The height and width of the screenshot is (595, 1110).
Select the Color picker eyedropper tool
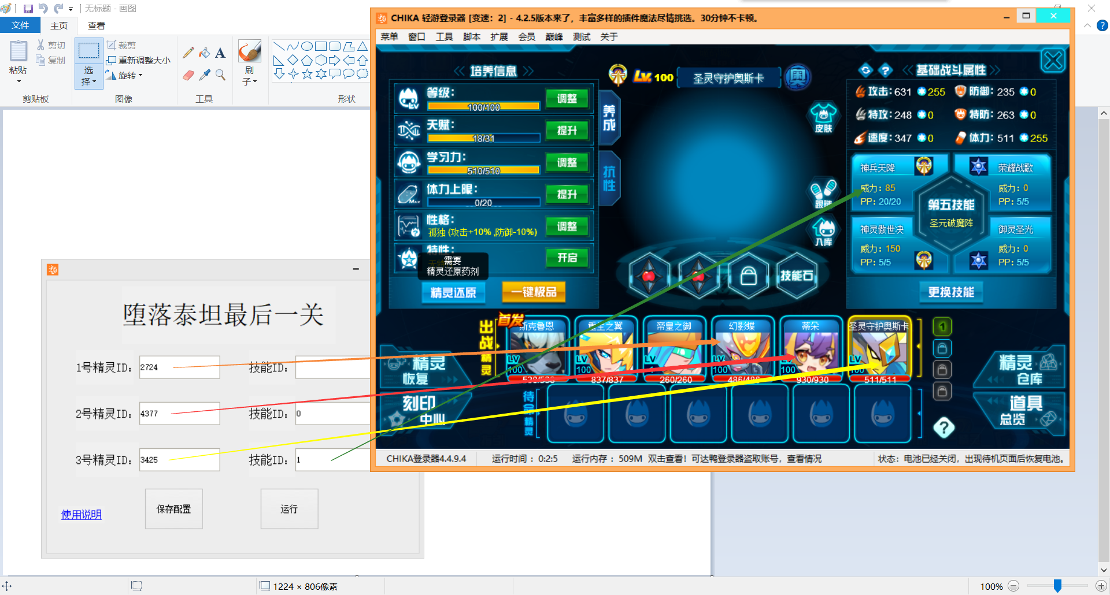point(205,75)
